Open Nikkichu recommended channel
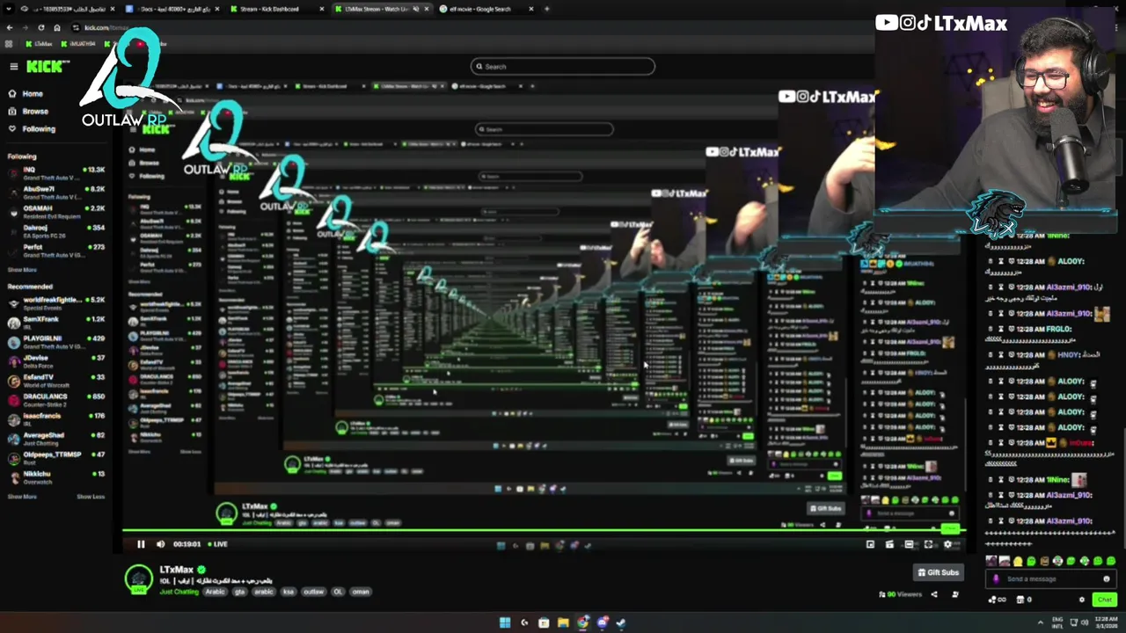Image resolution: width=1126 pixels, height=633 pixels. 56,477
